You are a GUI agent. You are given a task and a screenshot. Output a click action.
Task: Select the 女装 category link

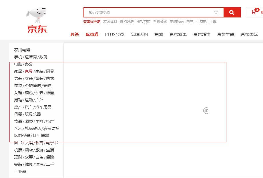pyautogui.click(x=29, y=78)
